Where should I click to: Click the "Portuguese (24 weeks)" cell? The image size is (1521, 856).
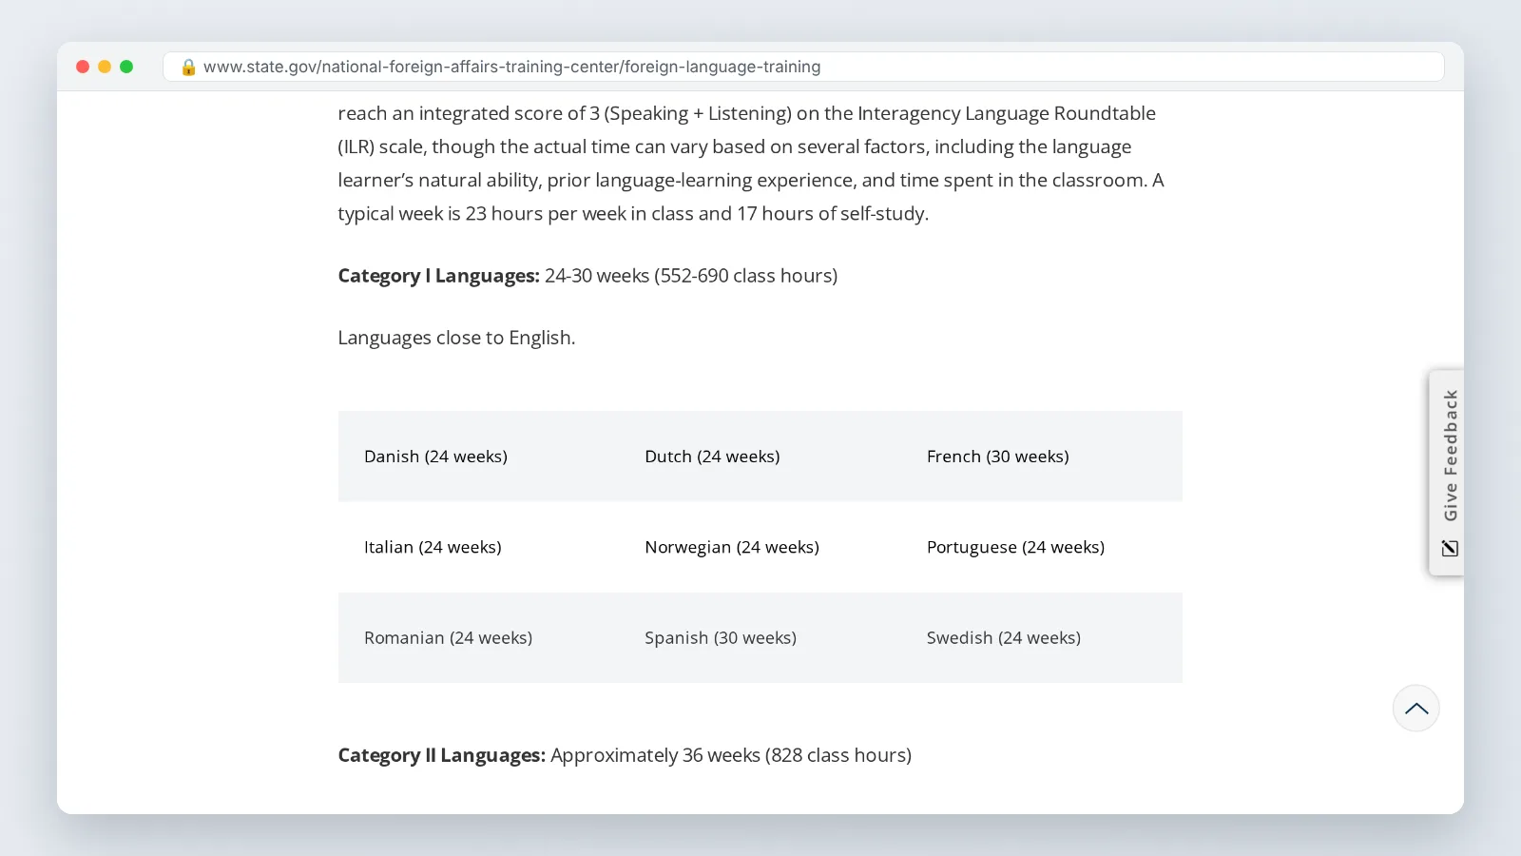coord(1042,547)
